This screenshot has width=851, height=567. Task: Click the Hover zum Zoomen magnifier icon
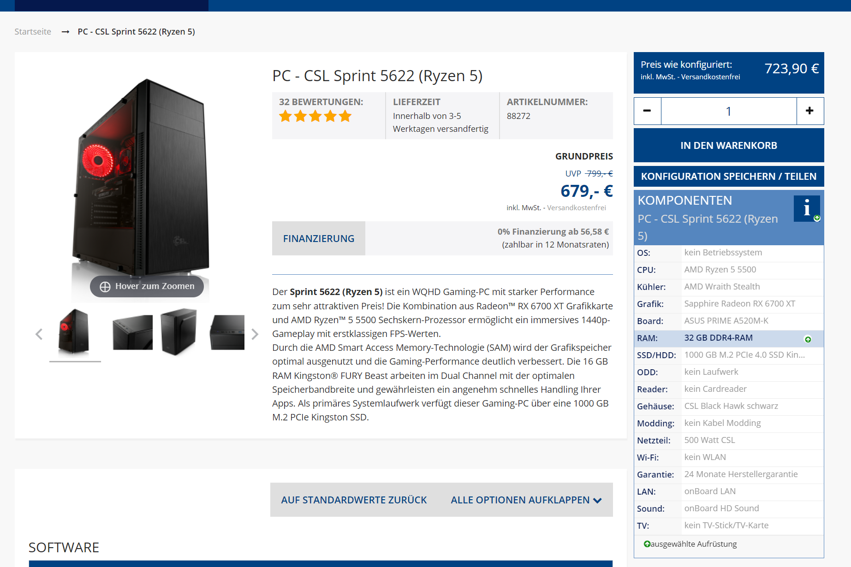[x=105, y=287]
